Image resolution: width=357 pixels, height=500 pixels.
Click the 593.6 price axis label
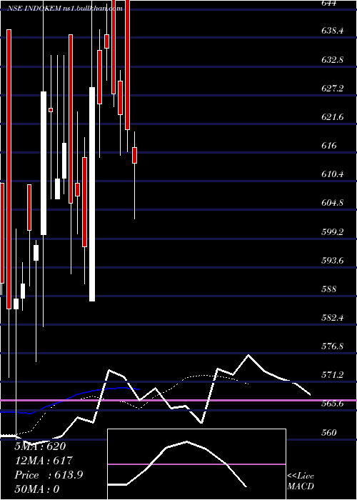(x=333, y=261)
